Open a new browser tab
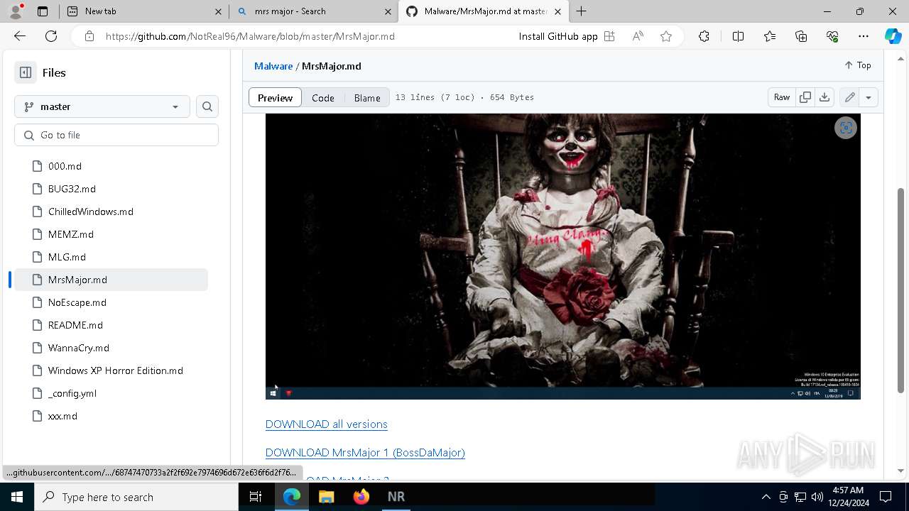 tap(582, 11)
